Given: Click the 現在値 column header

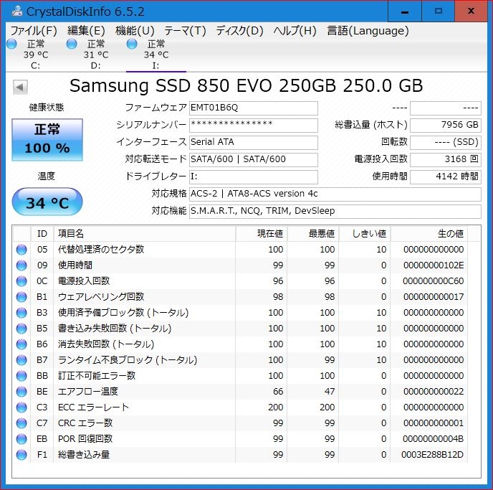Looking at the screenshot, I should (262, 234).
